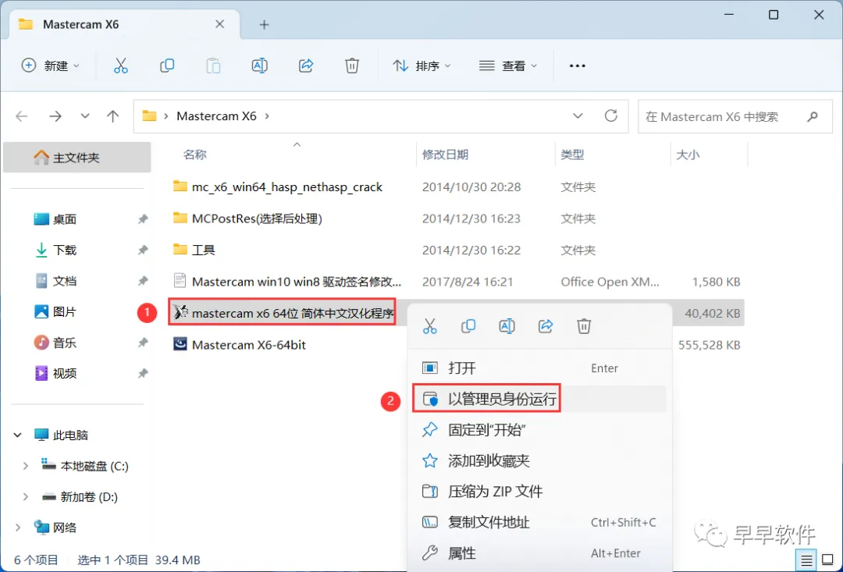Go back with the left arrow
Image resolution: width=843 pixels, height=572 pixels.
point(22,116)
